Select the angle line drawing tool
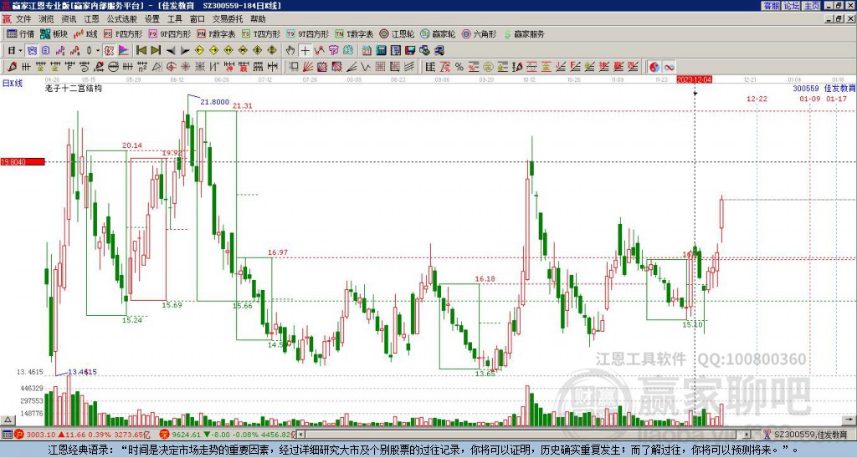Viewport: 857px width, 458px height. coord(352,67)
